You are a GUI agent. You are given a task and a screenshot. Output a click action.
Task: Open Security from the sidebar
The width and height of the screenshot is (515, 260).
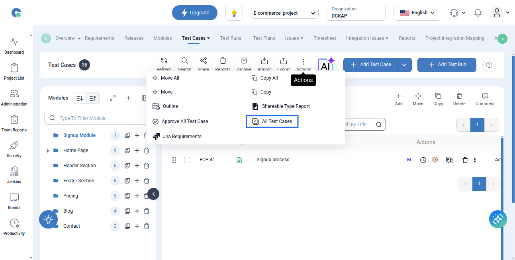pyautogui.click(x=14, y=149)
